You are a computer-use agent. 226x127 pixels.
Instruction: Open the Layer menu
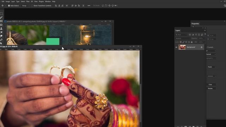[13, 1]
